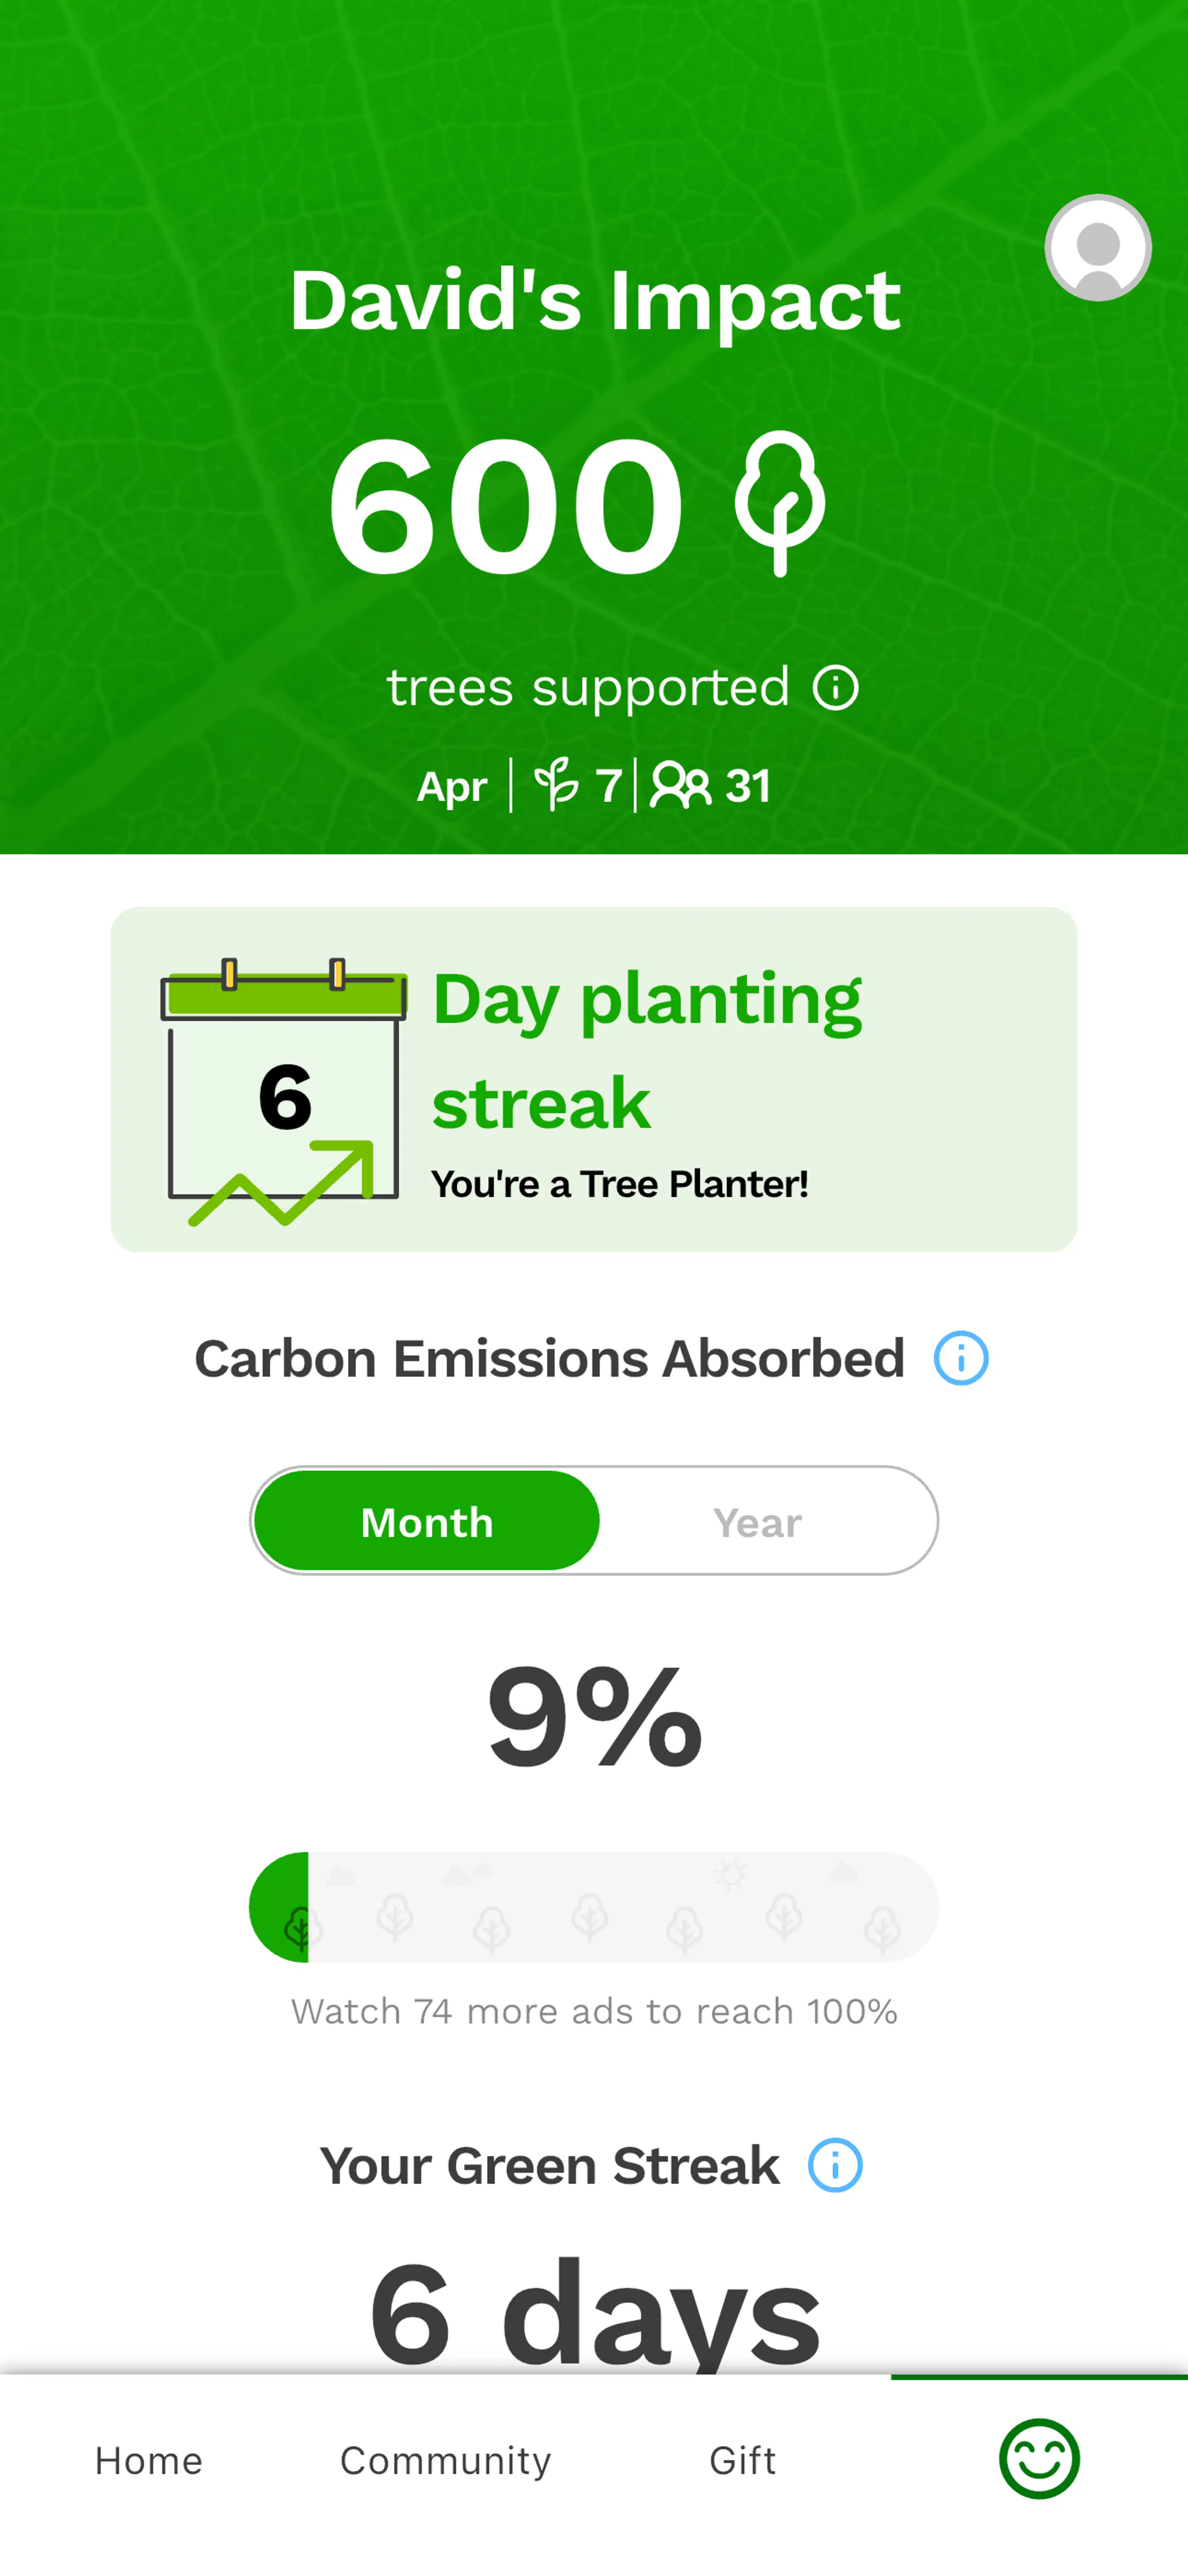Viewport: 1188px width, 2576px height.
Task: Tap the info icon beside trees supported
Action: coord(835,688)
